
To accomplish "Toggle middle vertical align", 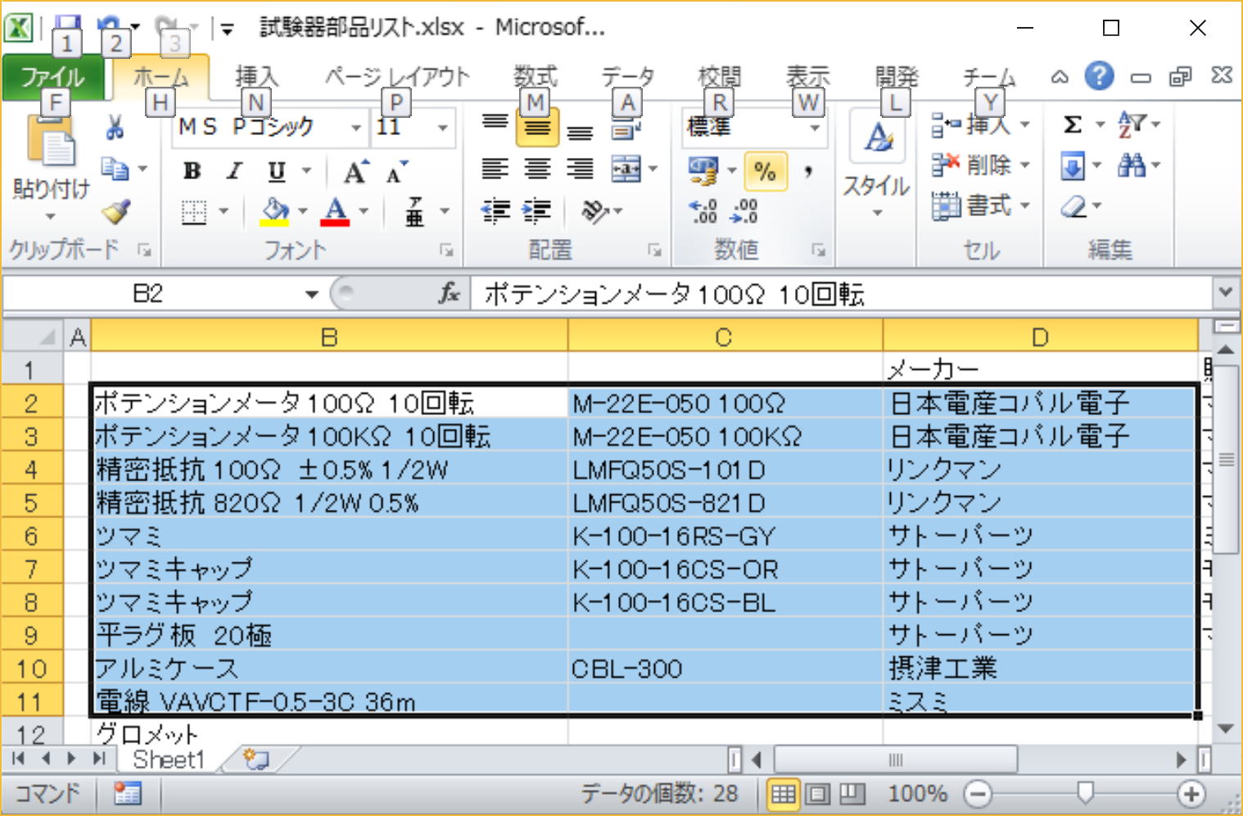I will pyautogui.click(x=537, y=127).
